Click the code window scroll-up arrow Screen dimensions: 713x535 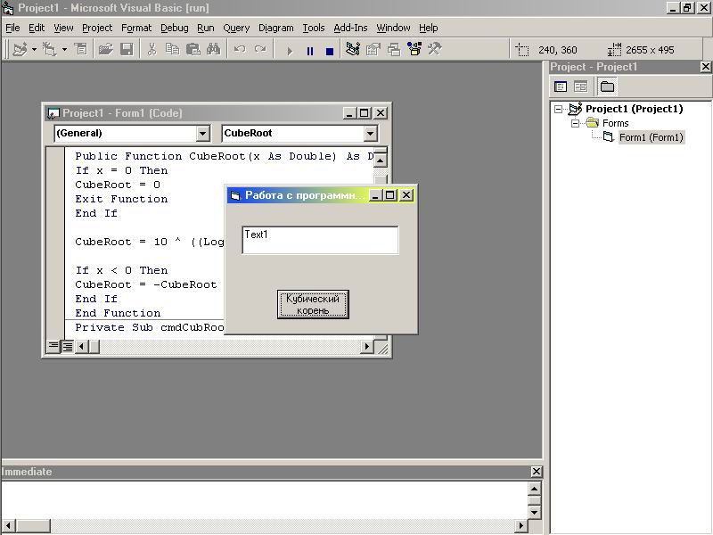pyautogui.click(x=381, y=160)
